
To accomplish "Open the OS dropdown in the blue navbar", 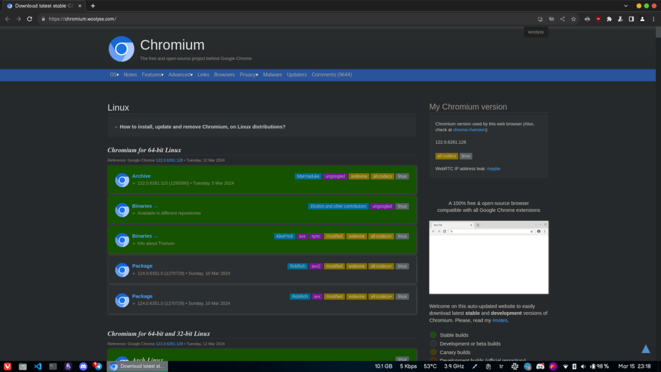I will [x=114, y=75].
